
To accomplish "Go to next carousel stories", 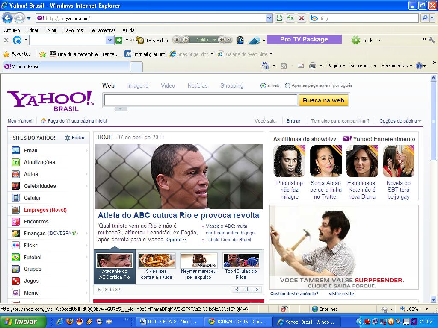I will 257,290.
